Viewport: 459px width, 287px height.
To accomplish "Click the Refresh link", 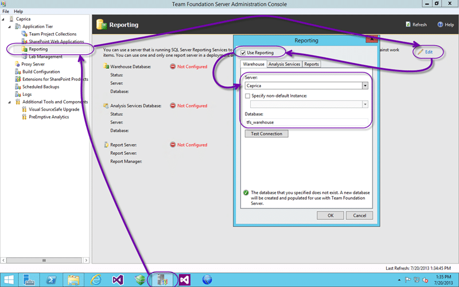I will [x=419, y=25].
